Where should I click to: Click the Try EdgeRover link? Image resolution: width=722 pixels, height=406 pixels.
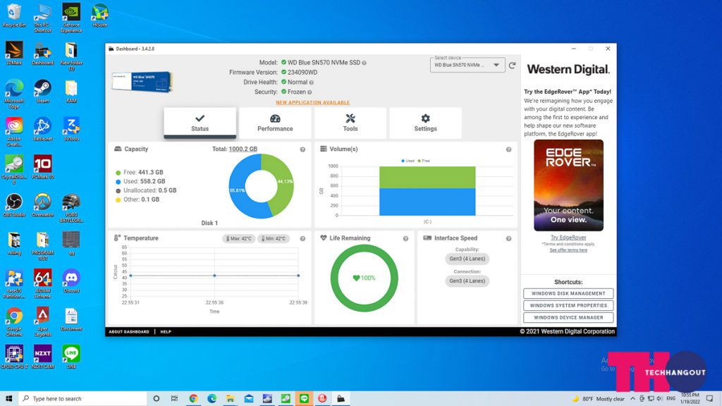pos(568,238)
